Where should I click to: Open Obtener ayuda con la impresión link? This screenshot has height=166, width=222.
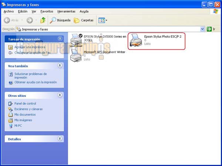[x=36, y=82]
